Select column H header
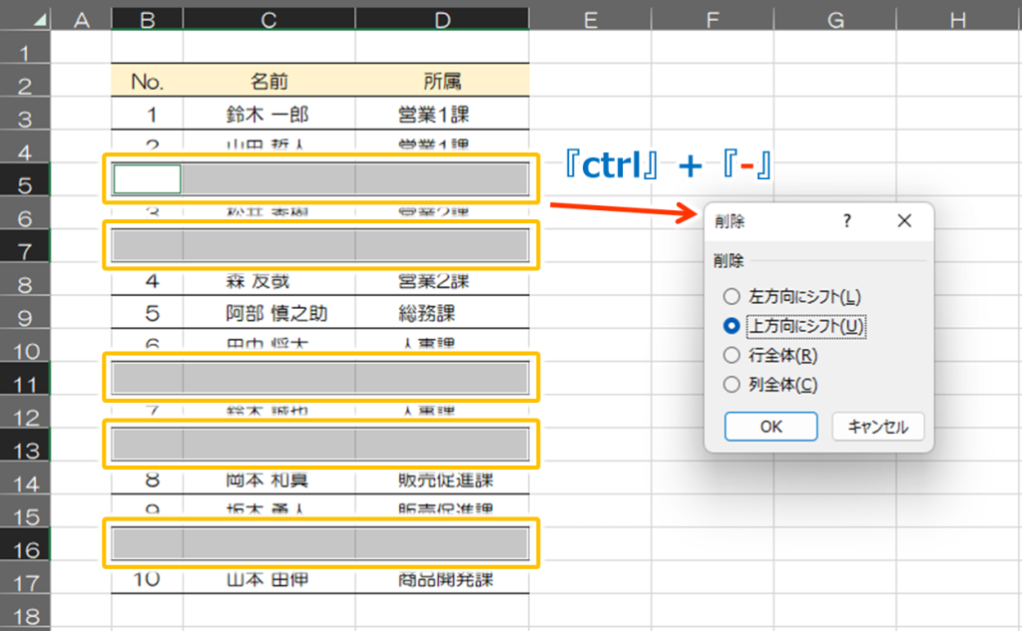Image resolution: width=1022 pixels, height=631 pixels. click(x=958, y=20)
